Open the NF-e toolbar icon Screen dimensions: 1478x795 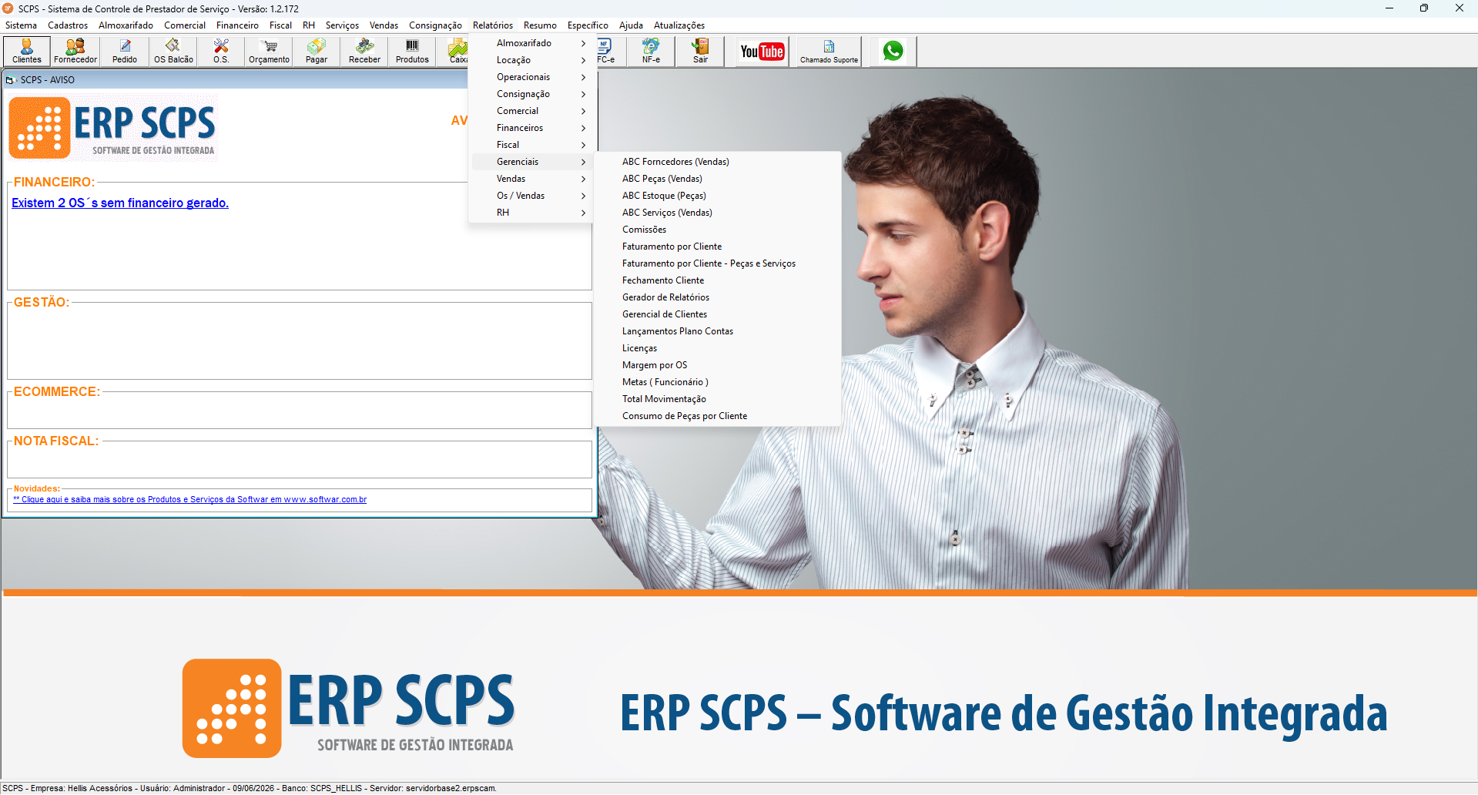click(x=651, y=51)
